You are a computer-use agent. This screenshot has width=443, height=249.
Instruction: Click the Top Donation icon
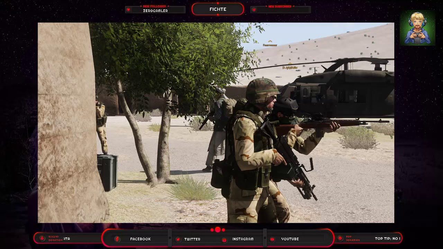(340, 238)
